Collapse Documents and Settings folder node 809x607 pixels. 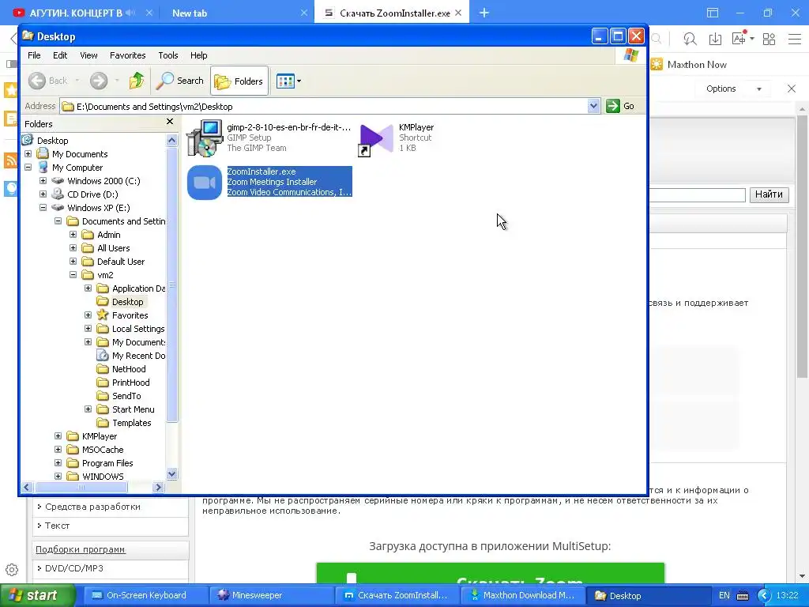point(58,221)
